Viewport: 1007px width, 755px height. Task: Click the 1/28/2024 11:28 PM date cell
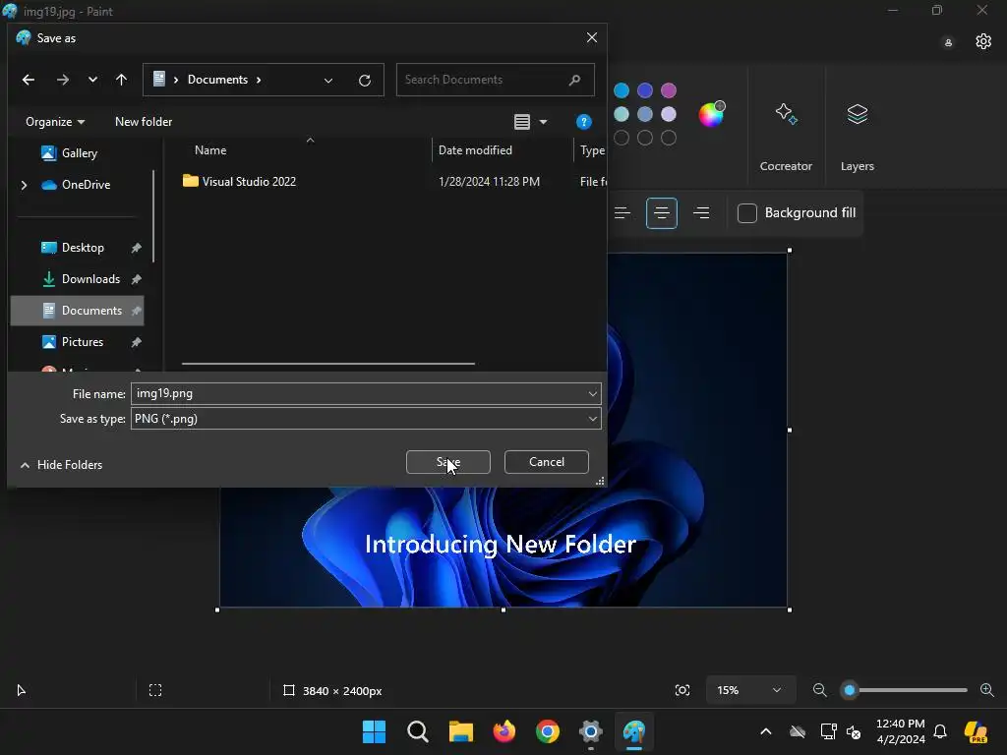489,182
